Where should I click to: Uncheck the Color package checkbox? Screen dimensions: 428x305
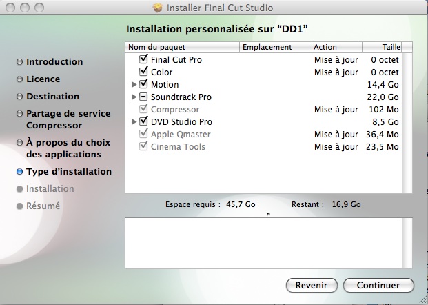click(x=143, y=71)
